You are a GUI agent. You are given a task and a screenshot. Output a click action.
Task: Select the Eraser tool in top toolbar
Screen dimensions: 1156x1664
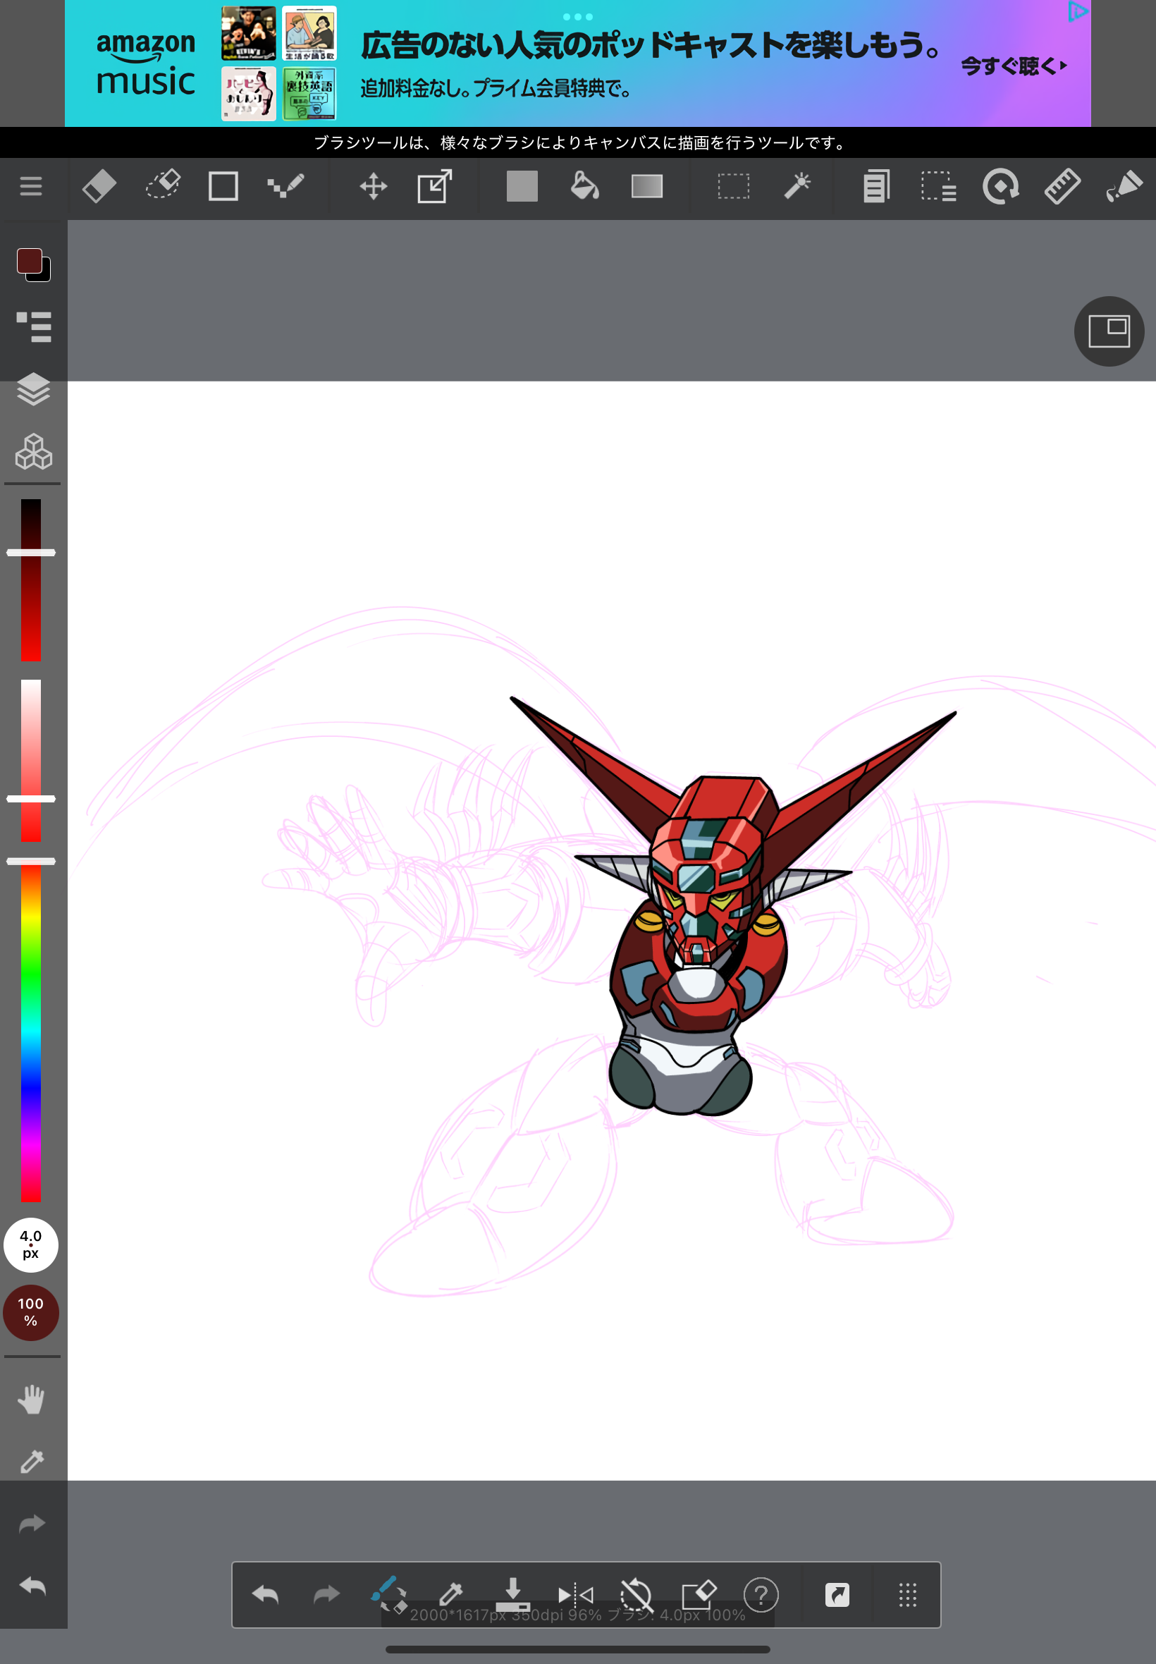(99, 187)
